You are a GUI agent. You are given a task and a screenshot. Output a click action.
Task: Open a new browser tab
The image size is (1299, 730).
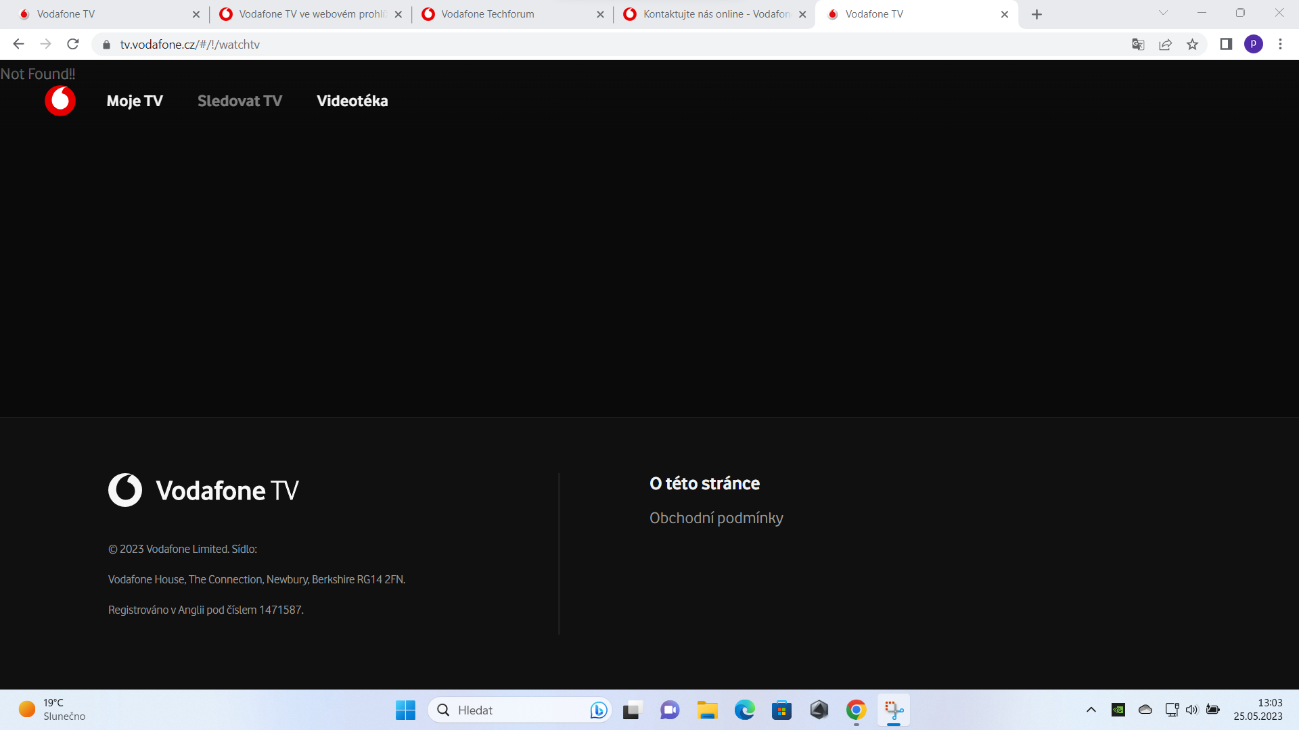[x=1036, y=14]
